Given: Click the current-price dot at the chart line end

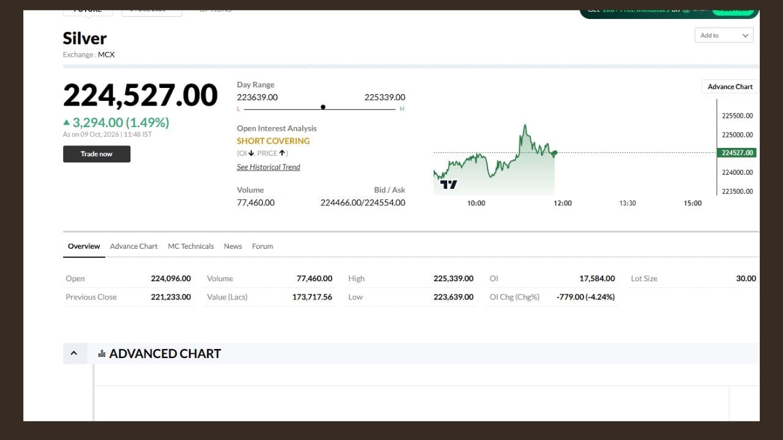Looking at the screenshot, I should [x=555, y=153].
